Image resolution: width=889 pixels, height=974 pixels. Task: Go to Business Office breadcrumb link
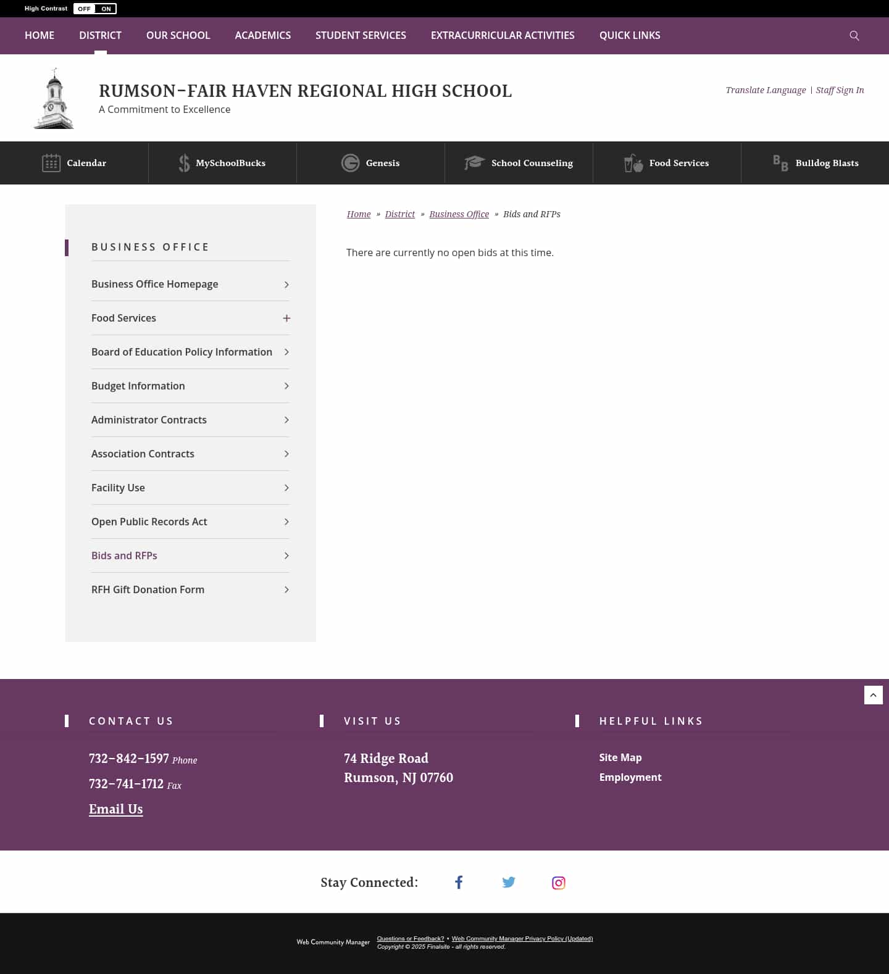pyautogui.click(x=459, y=214)
